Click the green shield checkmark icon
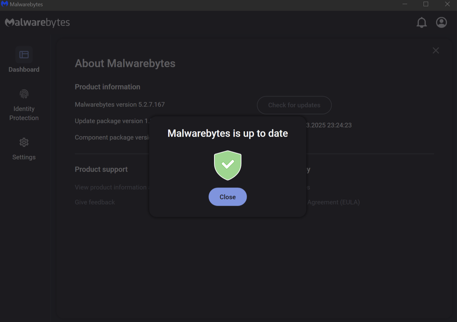 coord(227,165)
